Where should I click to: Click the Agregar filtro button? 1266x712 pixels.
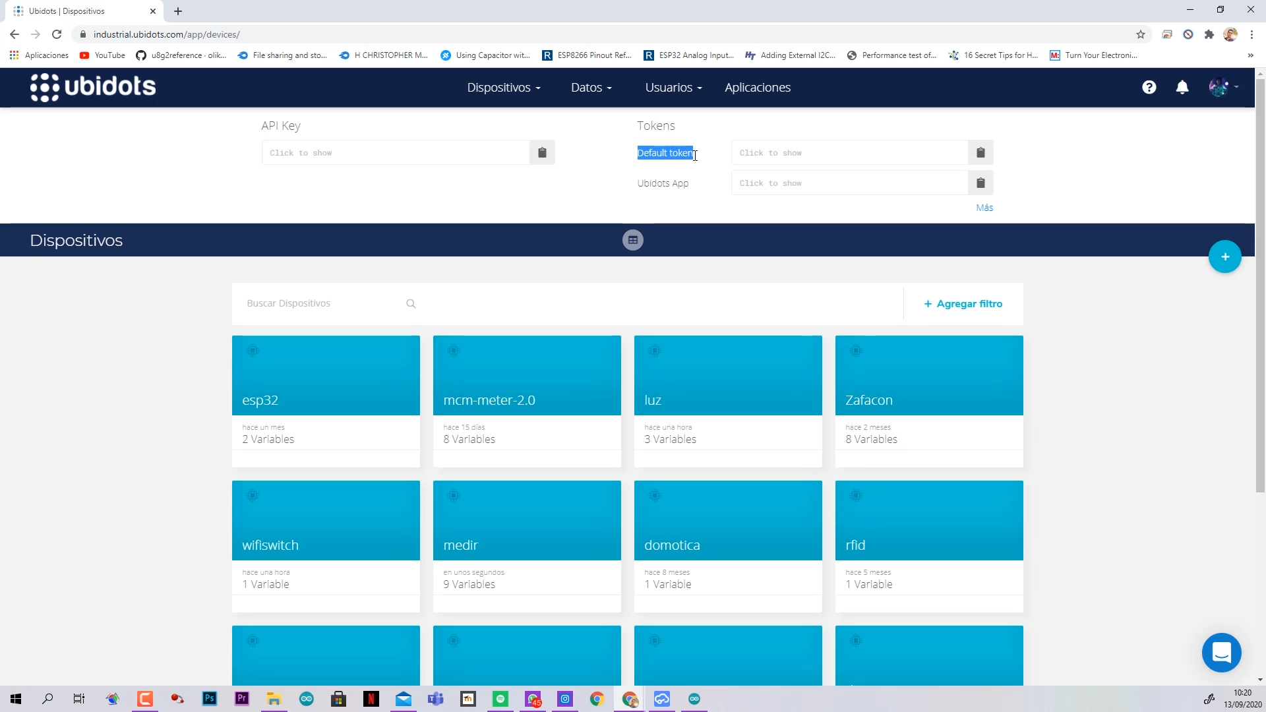[963, 303]
